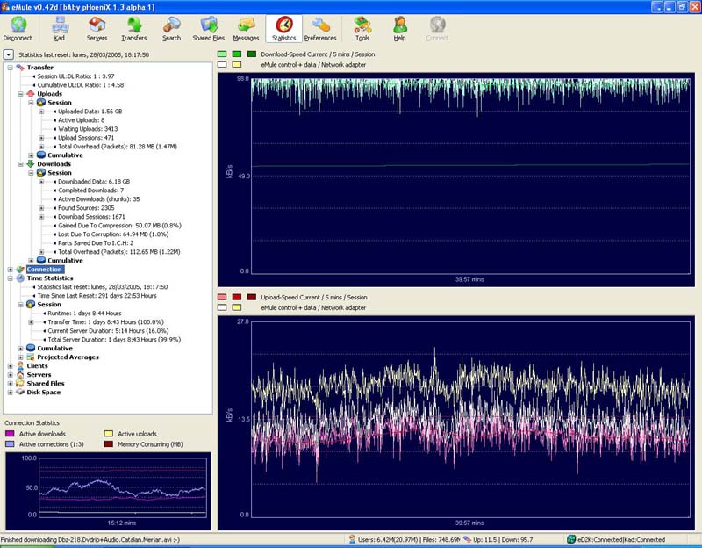Screen dimensions: 702x548
Task: Show the Shared Files window
Action: [x=208, y=28]
